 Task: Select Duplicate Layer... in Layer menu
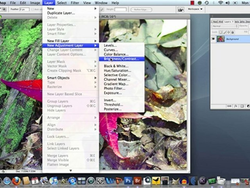(x=71, y=13)
